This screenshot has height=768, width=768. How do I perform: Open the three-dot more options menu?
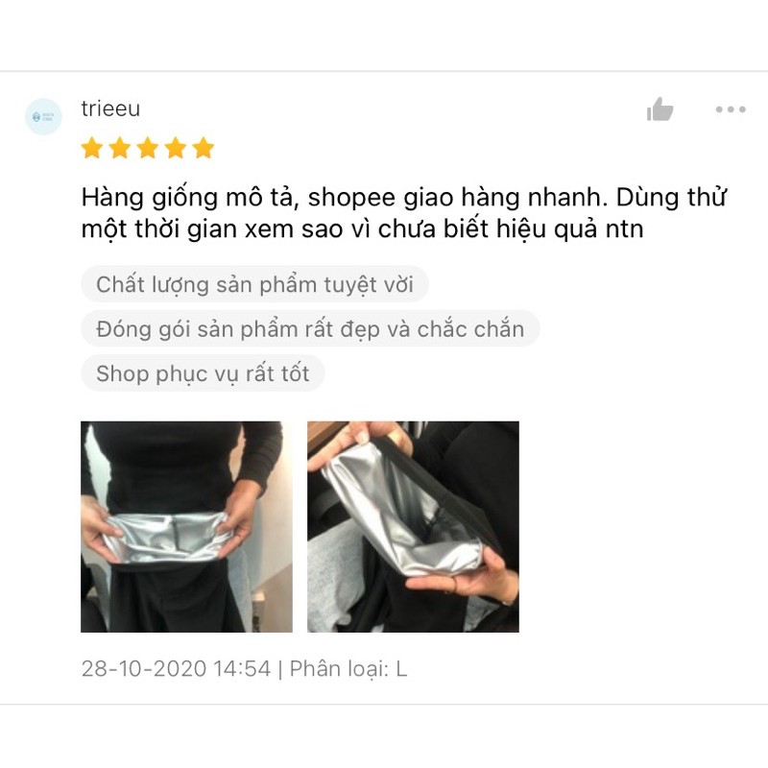pos(731,109)
